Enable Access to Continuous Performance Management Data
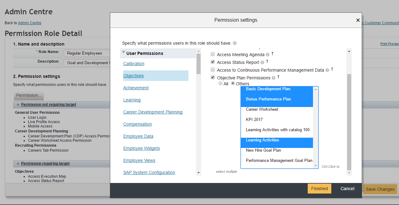Viewport: 399px width, 205px height. coord(213,69)
